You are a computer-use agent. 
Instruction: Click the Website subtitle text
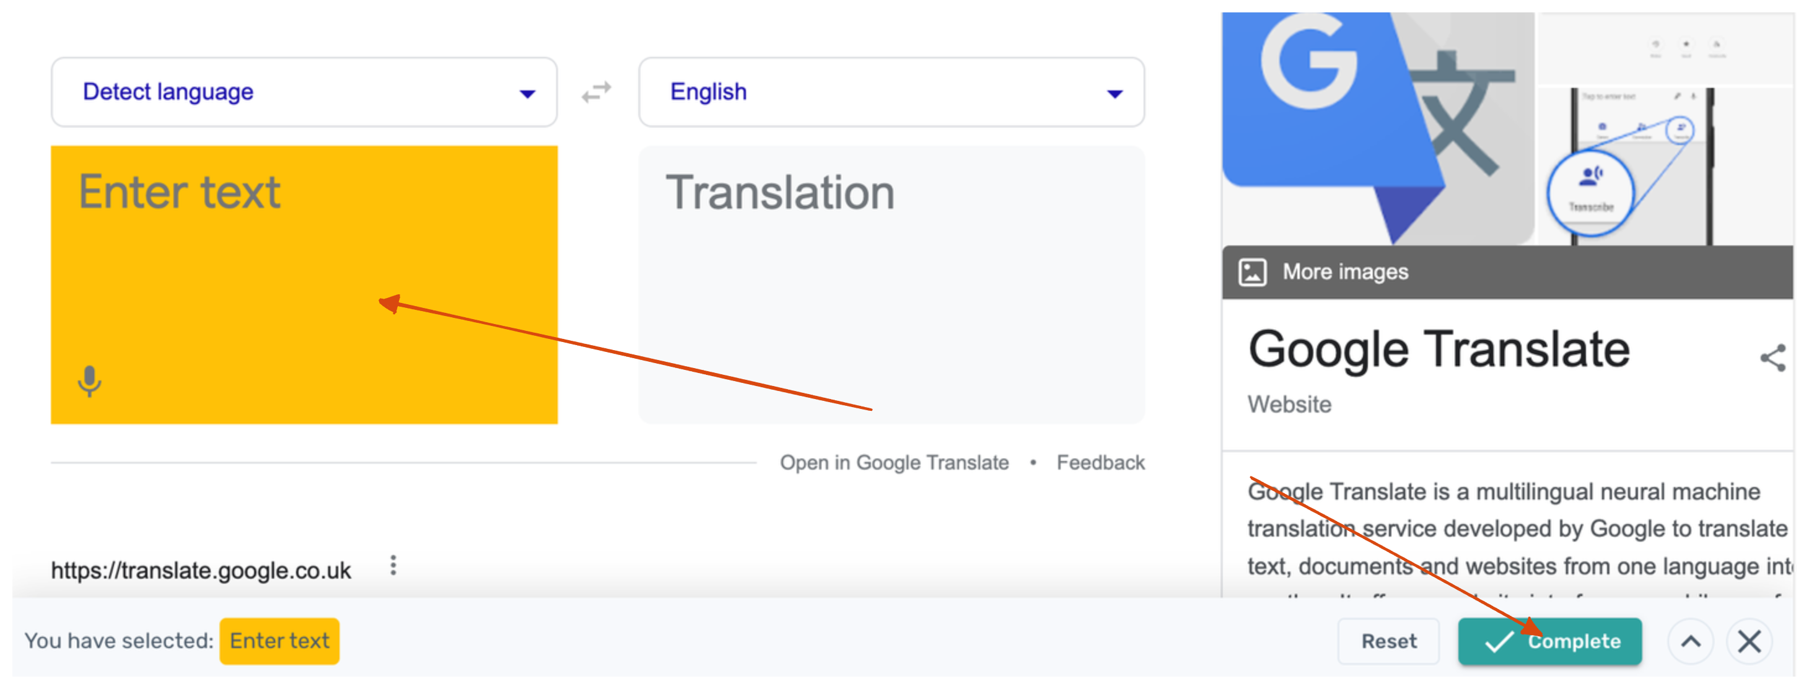click(x=1289, y=405)
